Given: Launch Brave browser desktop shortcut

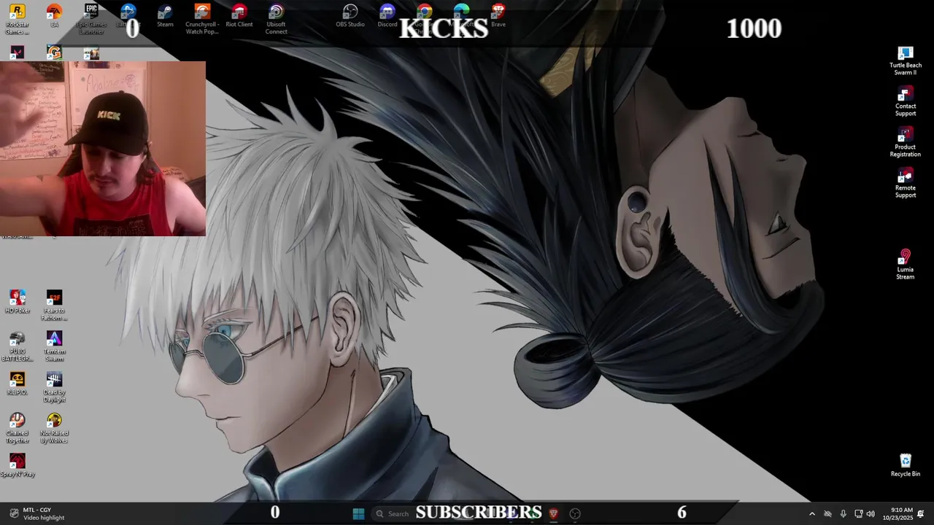Looking at the screenshot, I should (498, 16).
